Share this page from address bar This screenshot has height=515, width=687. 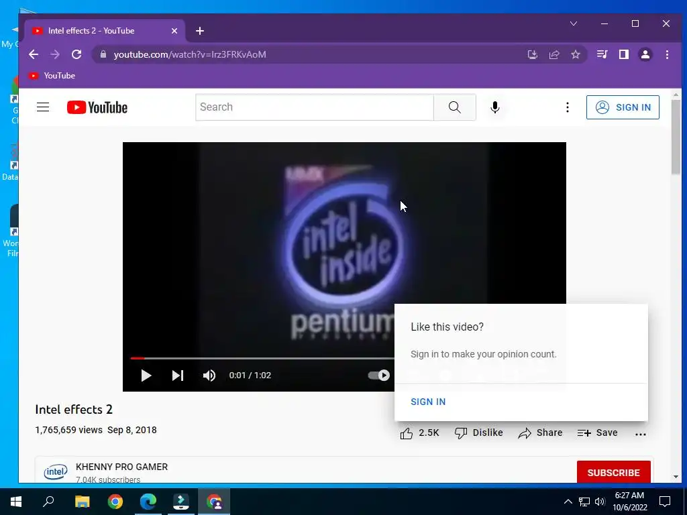pyautogui.click(x=554, y=54)
